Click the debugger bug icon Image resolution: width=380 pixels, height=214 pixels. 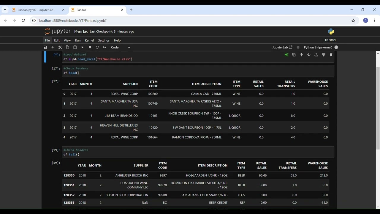click(298, 47)
